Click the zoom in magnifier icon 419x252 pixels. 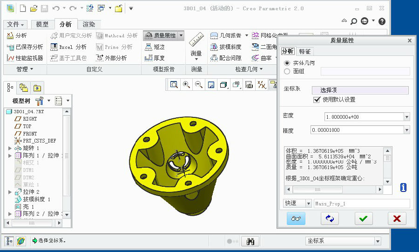(x=187, y=85)
